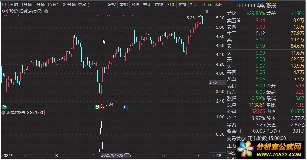Click 2024年 year label on time axis
Image resolution: width=307 pixels, height=160 pixels.
pyautogui.click(x=8, y=156)
